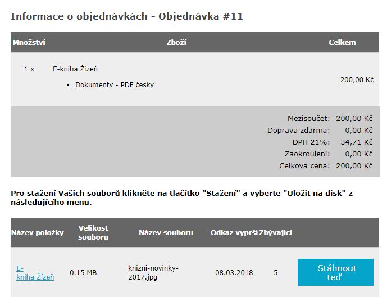Viewport: 387px width, 306px height.
Task: Open the E-kniha Žízeň link in downloads table
Action: [x=35, y=272]
